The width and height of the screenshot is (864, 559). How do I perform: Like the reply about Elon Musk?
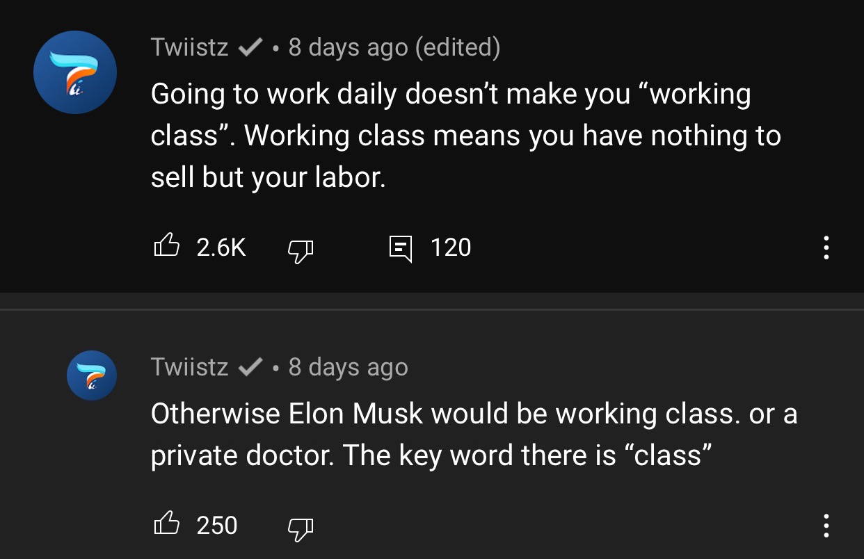[x=166, y=525]
